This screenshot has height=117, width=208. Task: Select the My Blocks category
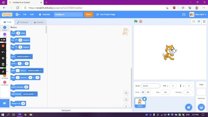[x=5, y=83]
